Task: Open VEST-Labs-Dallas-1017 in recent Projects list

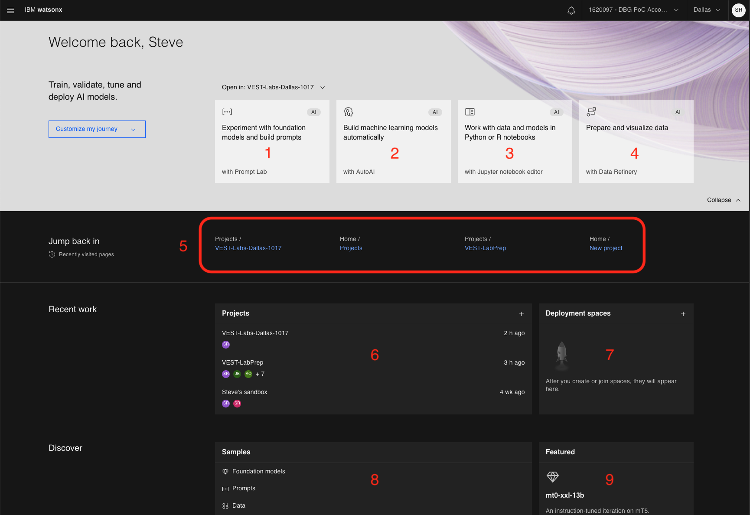Action: click(255, 333)
